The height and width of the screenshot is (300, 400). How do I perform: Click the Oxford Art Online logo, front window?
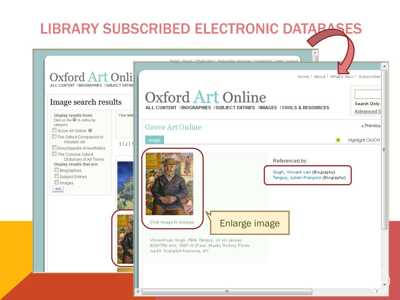point(205,97)
